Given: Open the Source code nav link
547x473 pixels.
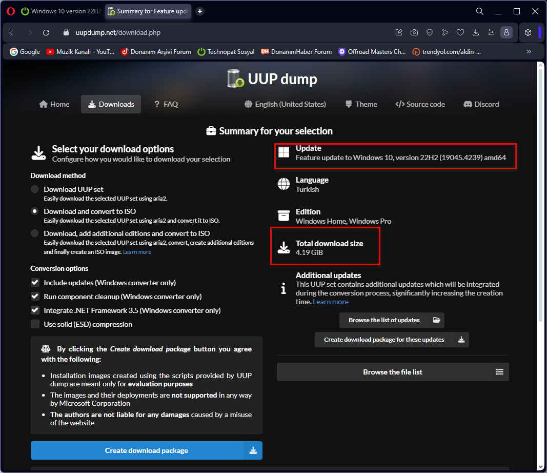Looking at the screenshot, I should tap(420, 104).
